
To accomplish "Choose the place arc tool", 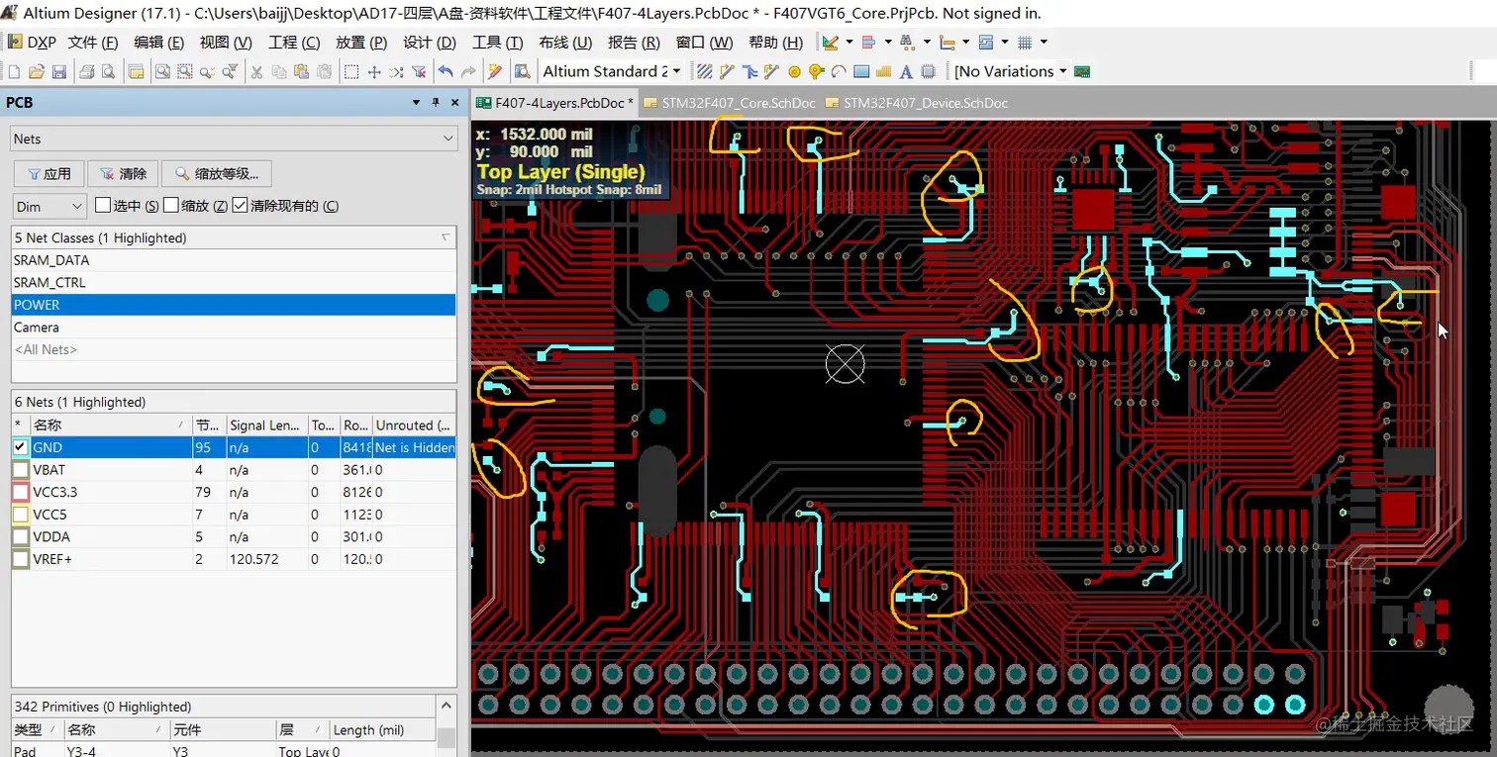I will click(x=839, y=71).
